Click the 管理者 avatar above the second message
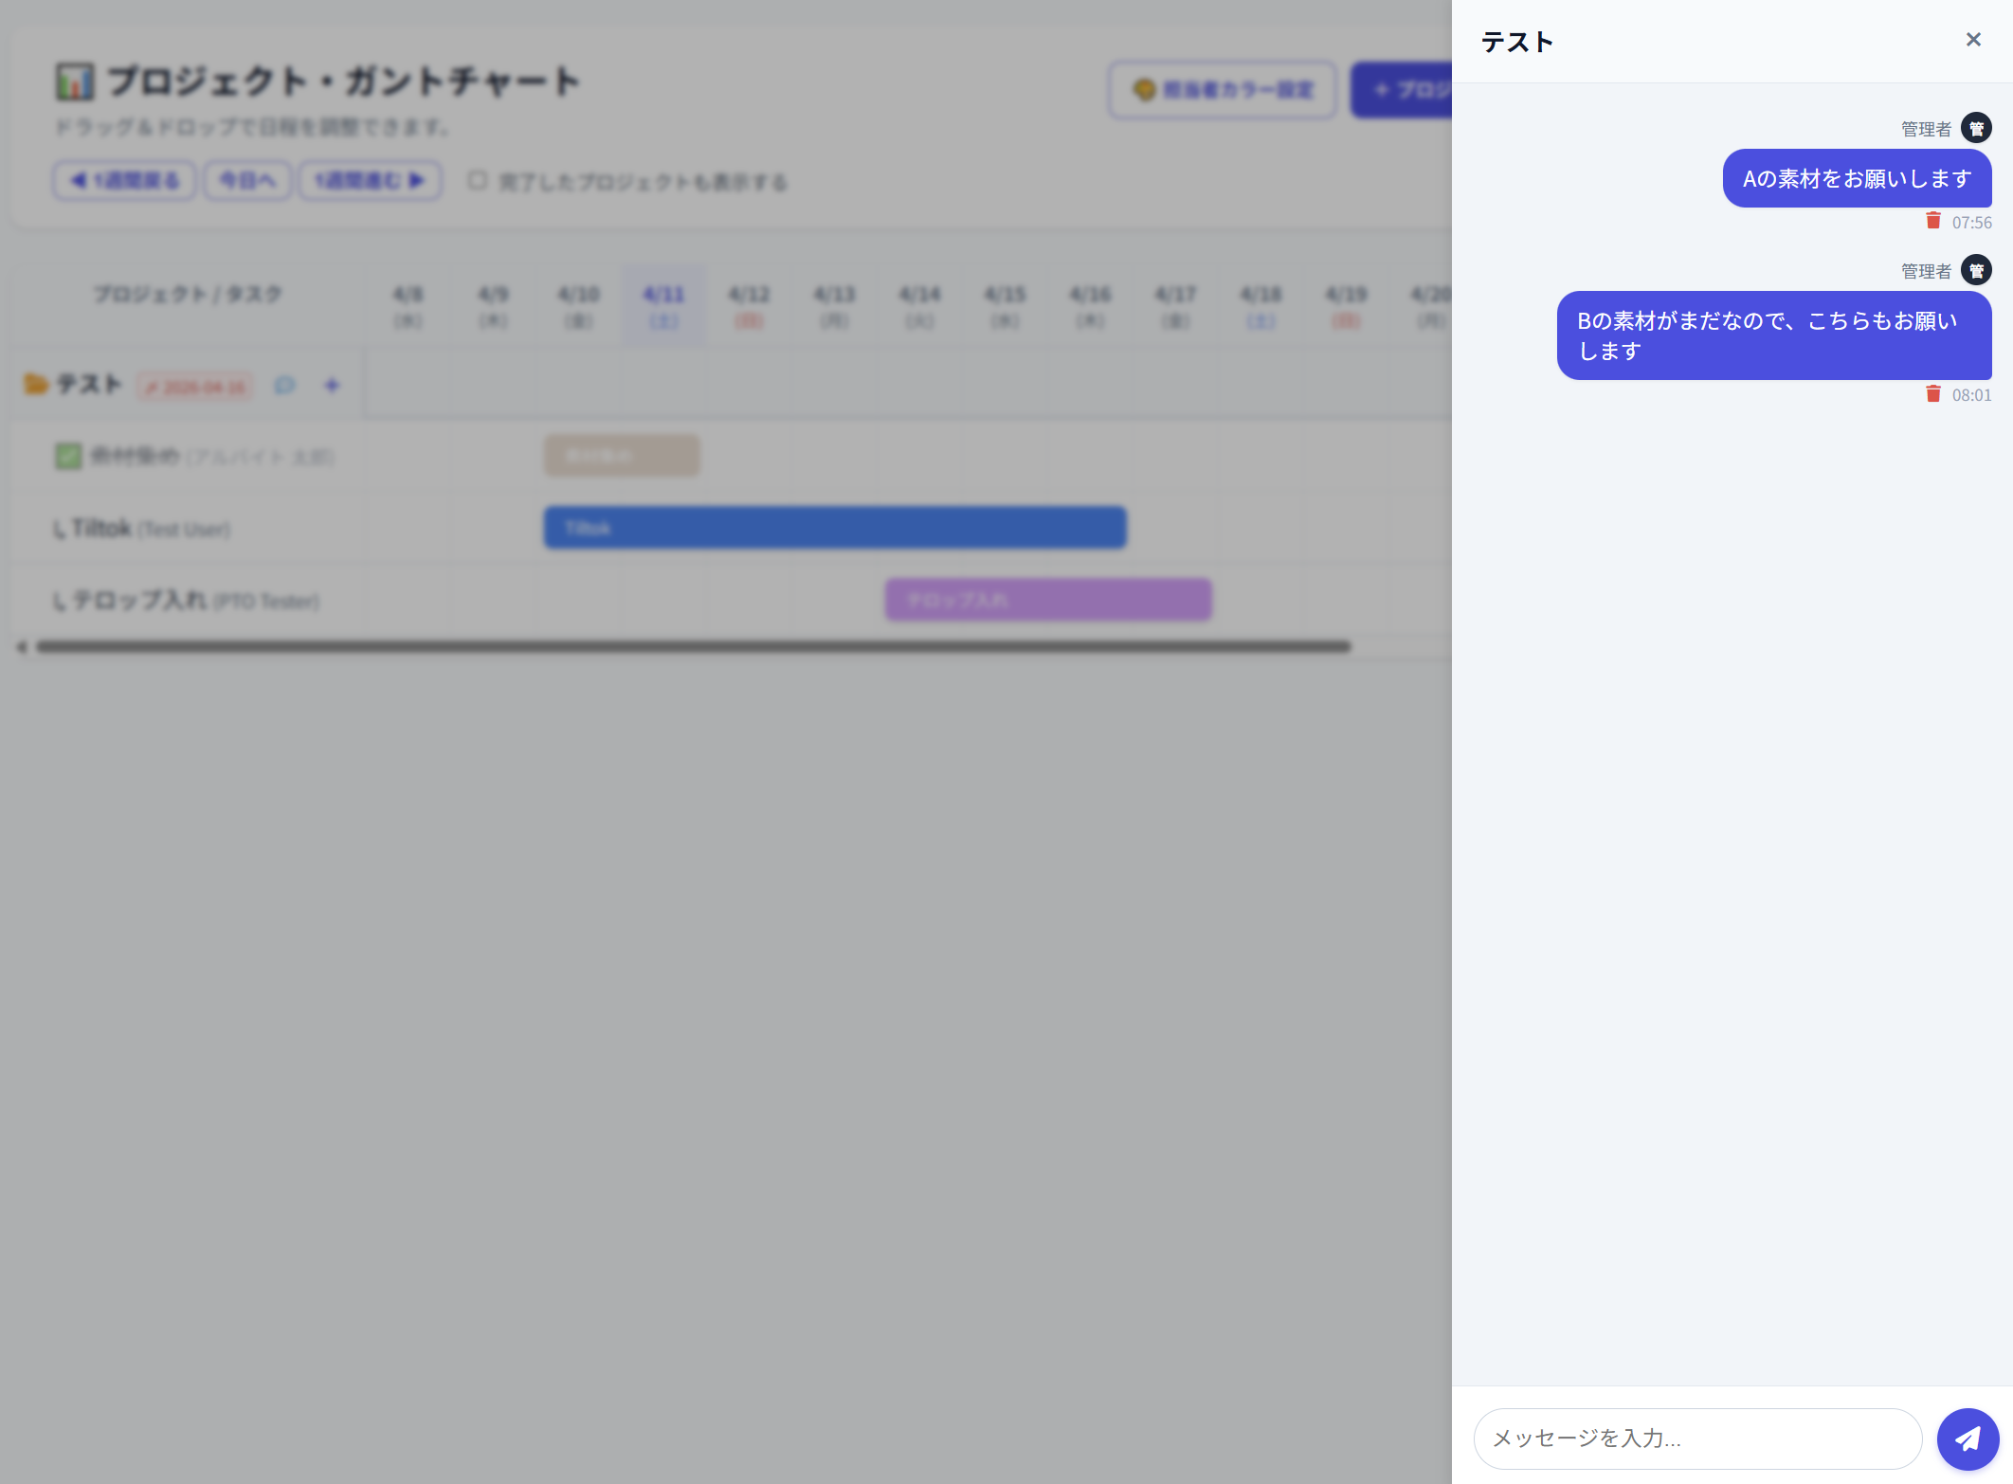Screen dimensions: 2013x1484 click(x=1977, y=270)
